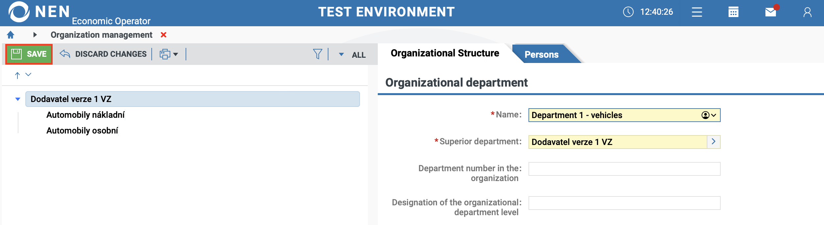The image size is (824, 225).
Task: Click the home icon in breadcrumb
Action: pos(11,35)
